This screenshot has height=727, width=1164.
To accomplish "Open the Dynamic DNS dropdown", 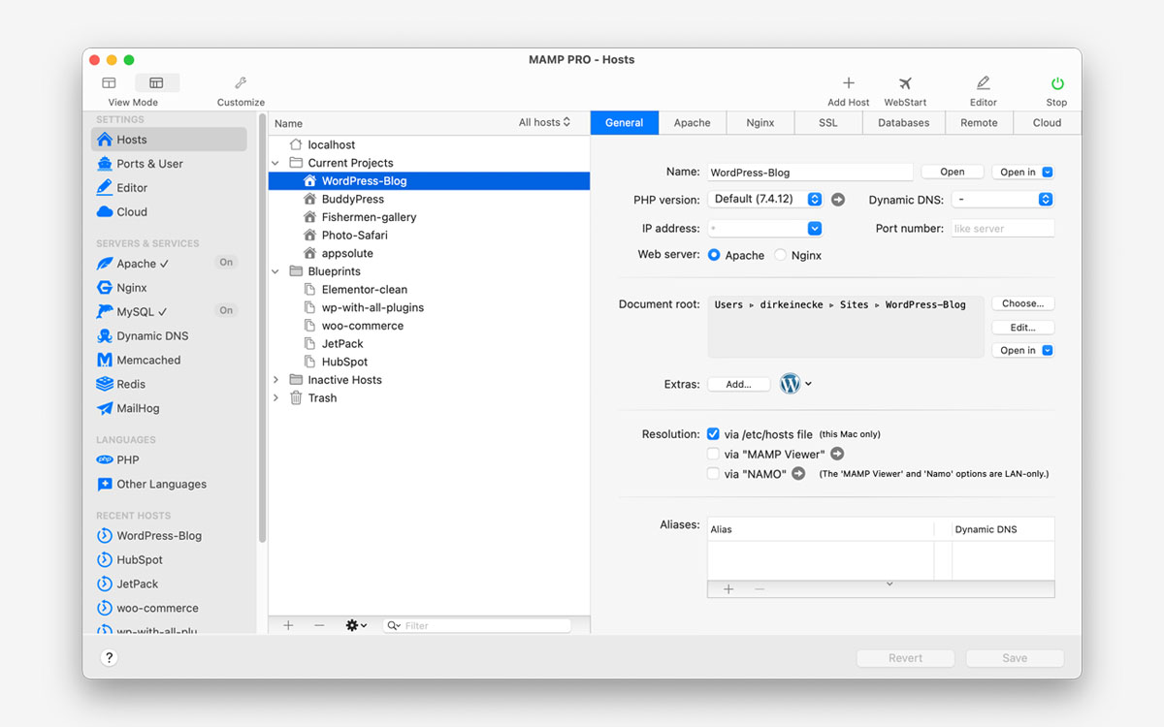I will [x=1002, y=200].
